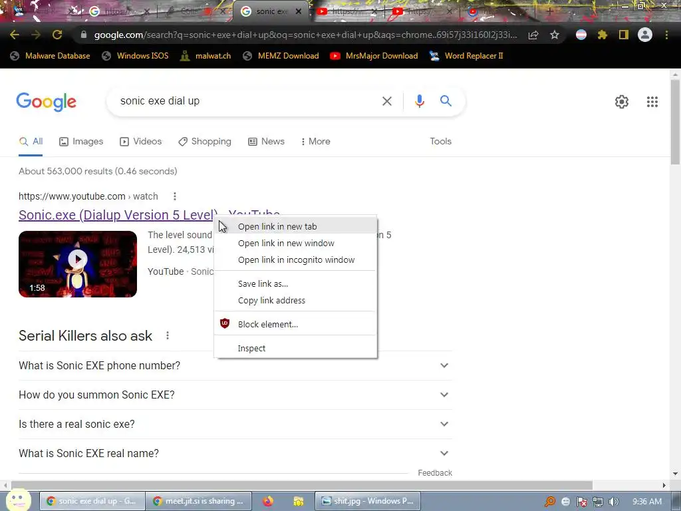Choose Inspect from context menu

pos(296,348)
